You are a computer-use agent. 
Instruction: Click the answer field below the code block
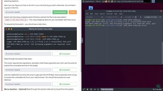pos(28,54)
